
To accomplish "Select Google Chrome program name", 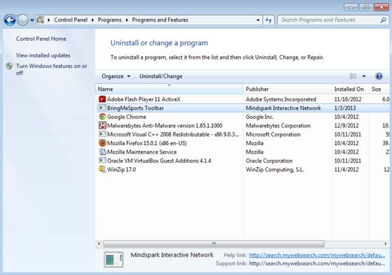I will tap(127, 117).
